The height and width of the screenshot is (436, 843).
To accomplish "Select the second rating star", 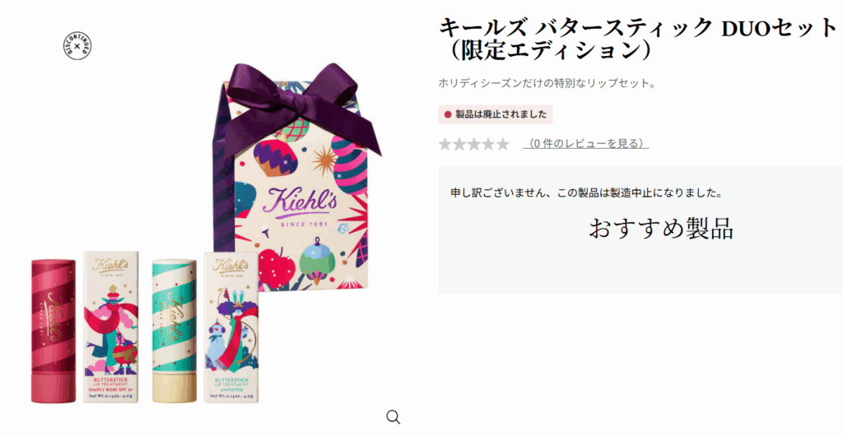I will 459,144.
